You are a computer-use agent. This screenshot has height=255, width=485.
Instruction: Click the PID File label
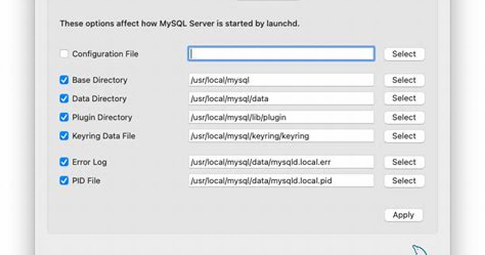pyautogui.click(x=86, y=180)
